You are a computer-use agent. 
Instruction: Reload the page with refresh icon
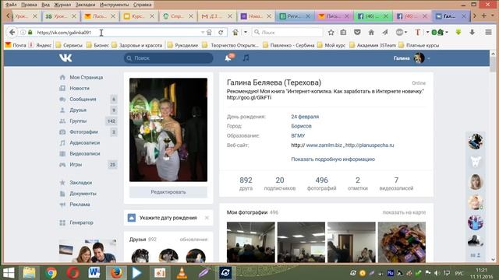pyautogui.click(x=221, y=33)
